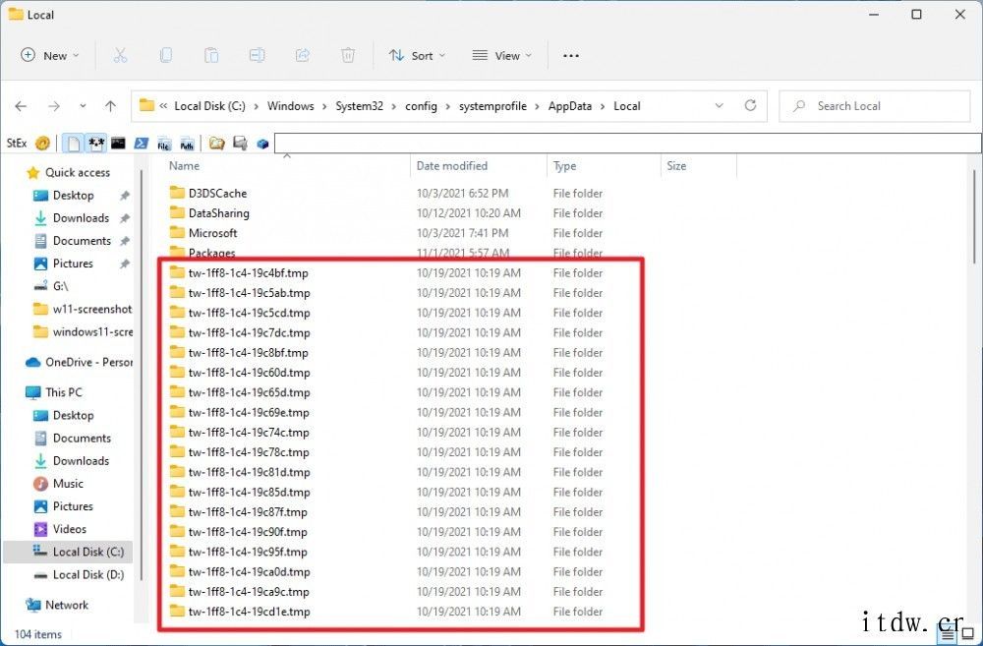Select the D3DSCache folder

click(x=217, y=193)
